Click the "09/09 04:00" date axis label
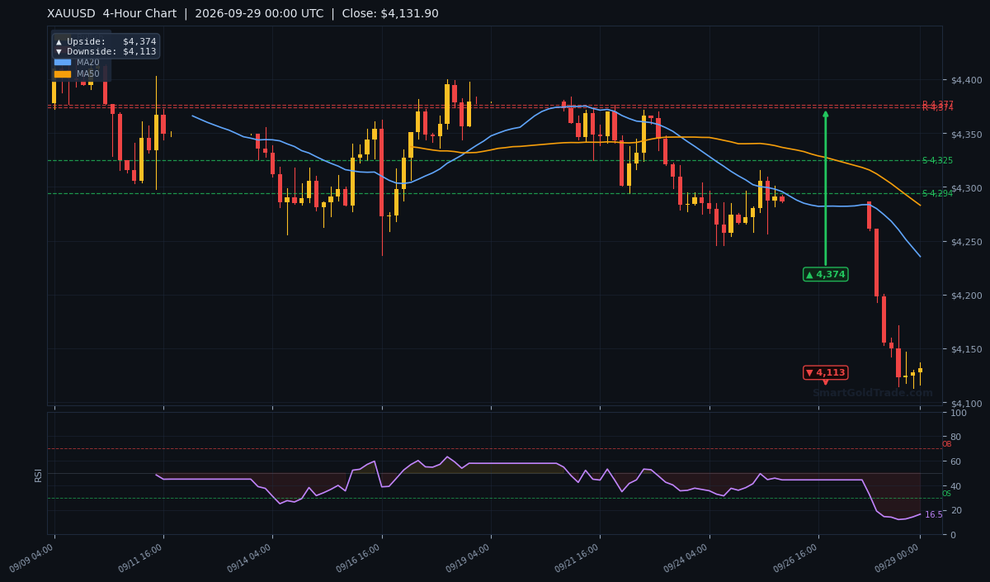 coord(33,558)
